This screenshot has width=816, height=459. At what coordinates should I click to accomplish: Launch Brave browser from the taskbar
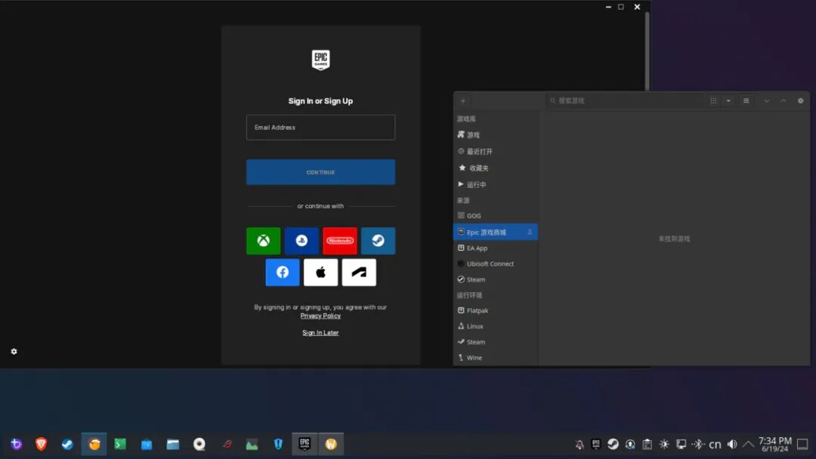(41, 444)
